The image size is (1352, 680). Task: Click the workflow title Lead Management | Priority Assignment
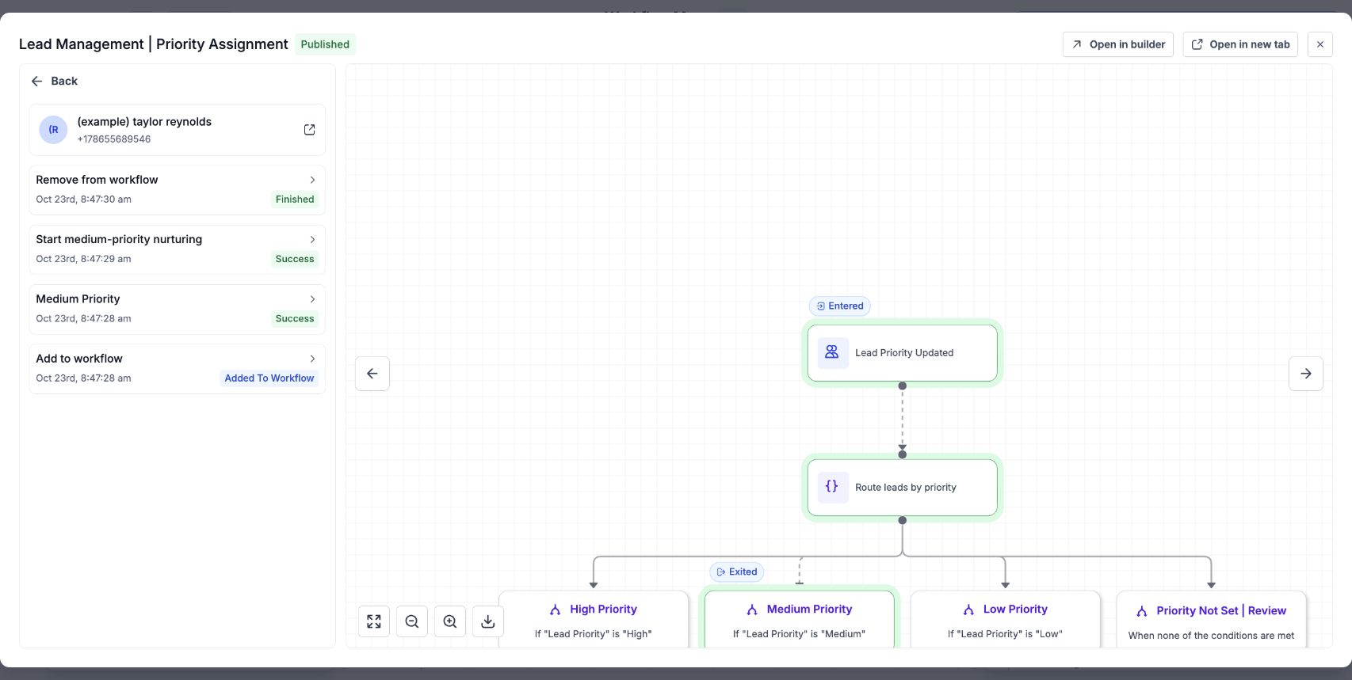pyautogui.click(x=154, y=44)
